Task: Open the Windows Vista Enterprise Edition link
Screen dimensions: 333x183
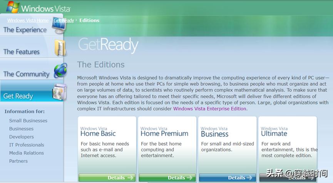Action: (209, 109)
